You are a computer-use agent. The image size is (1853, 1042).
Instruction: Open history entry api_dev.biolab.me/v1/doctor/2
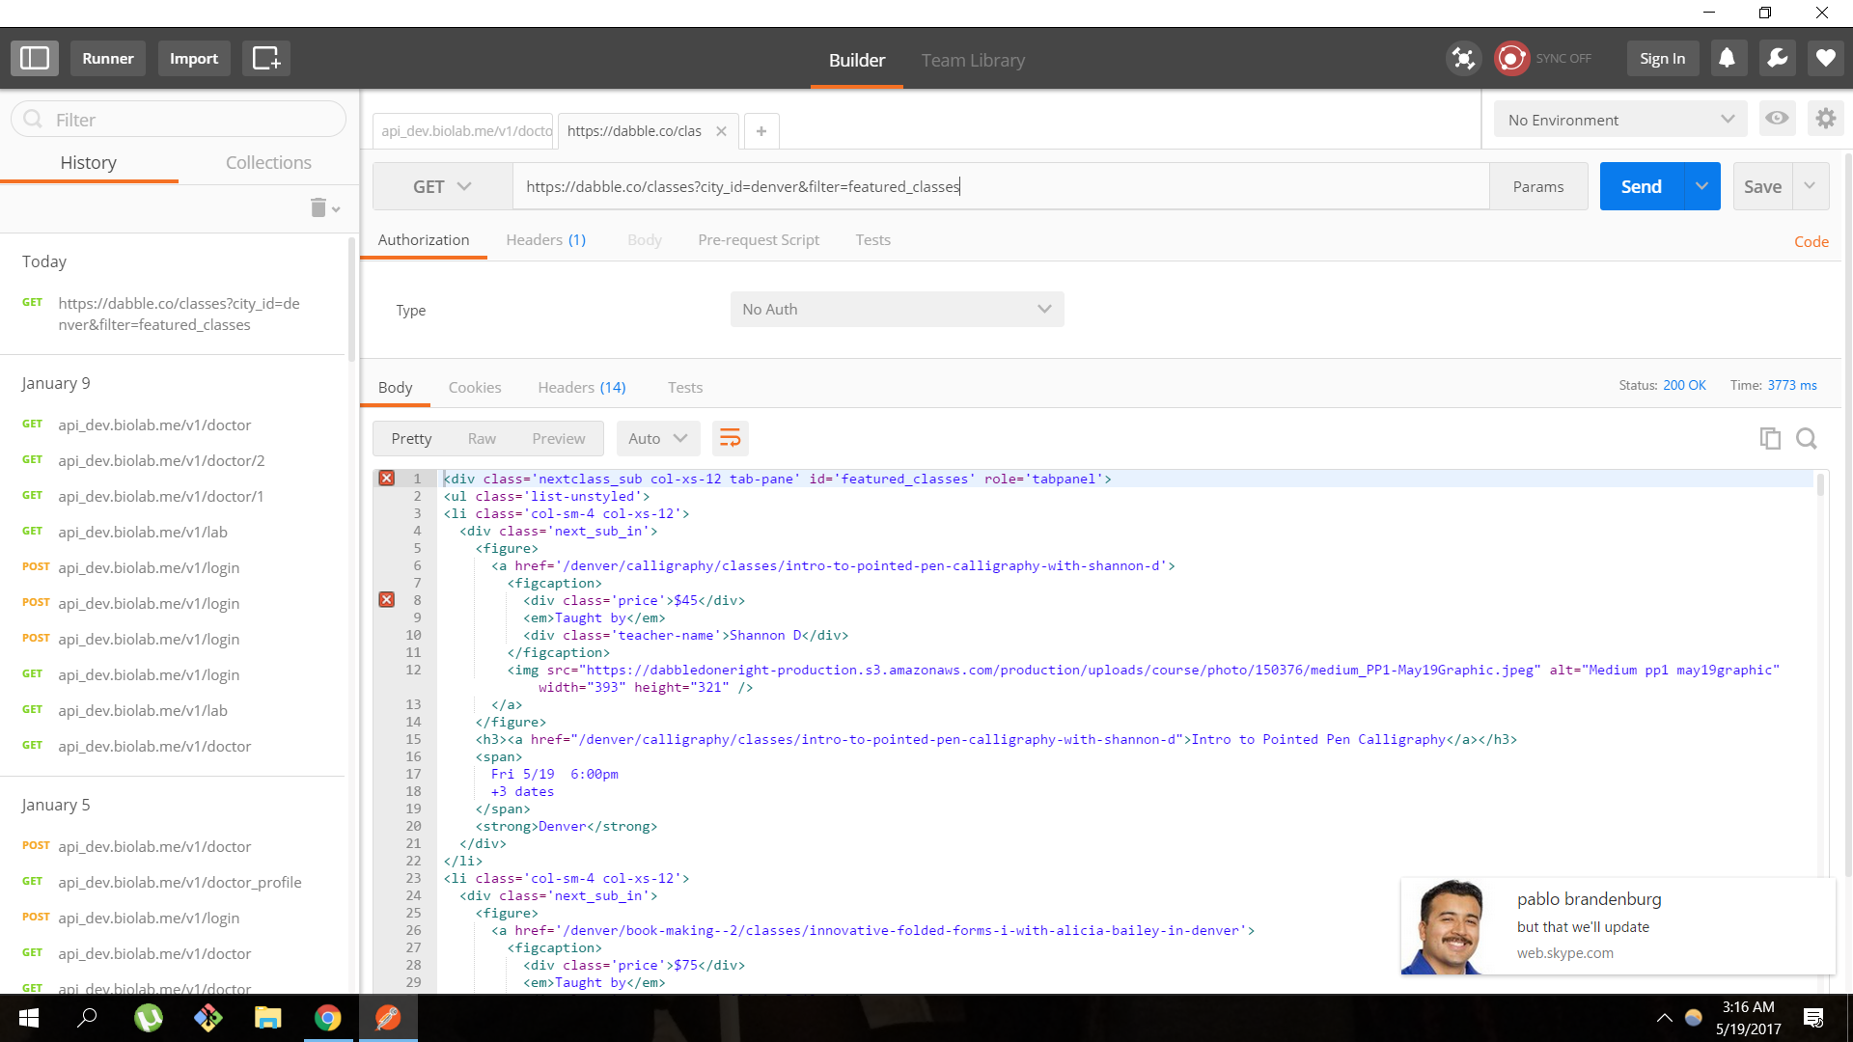[x=161, y=461]
